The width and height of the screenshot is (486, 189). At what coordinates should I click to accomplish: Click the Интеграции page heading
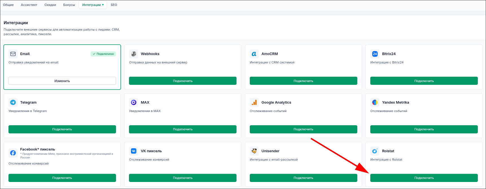point(16,23)
